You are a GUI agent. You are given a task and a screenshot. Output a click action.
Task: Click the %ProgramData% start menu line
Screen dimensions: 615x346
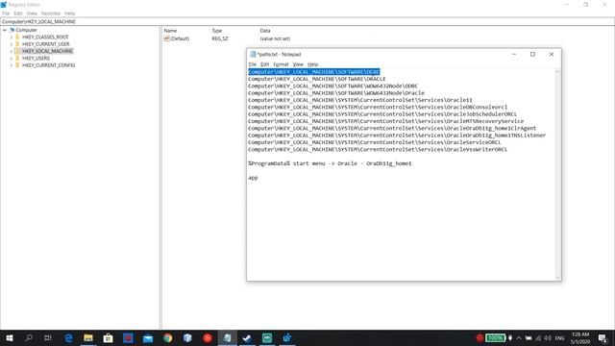(x=330, y=163)
